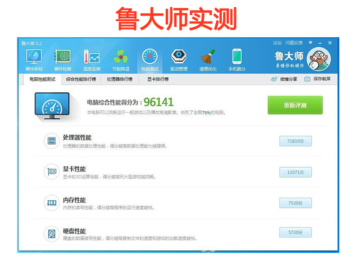354x261 pixels.
Task: Switch to 综合性能排行榜 tab
Action: (x=81, y=79)
